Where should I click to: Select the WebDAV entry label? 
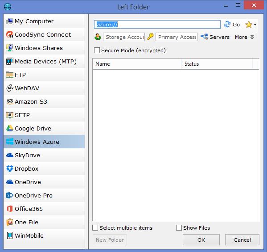point(27,88)
